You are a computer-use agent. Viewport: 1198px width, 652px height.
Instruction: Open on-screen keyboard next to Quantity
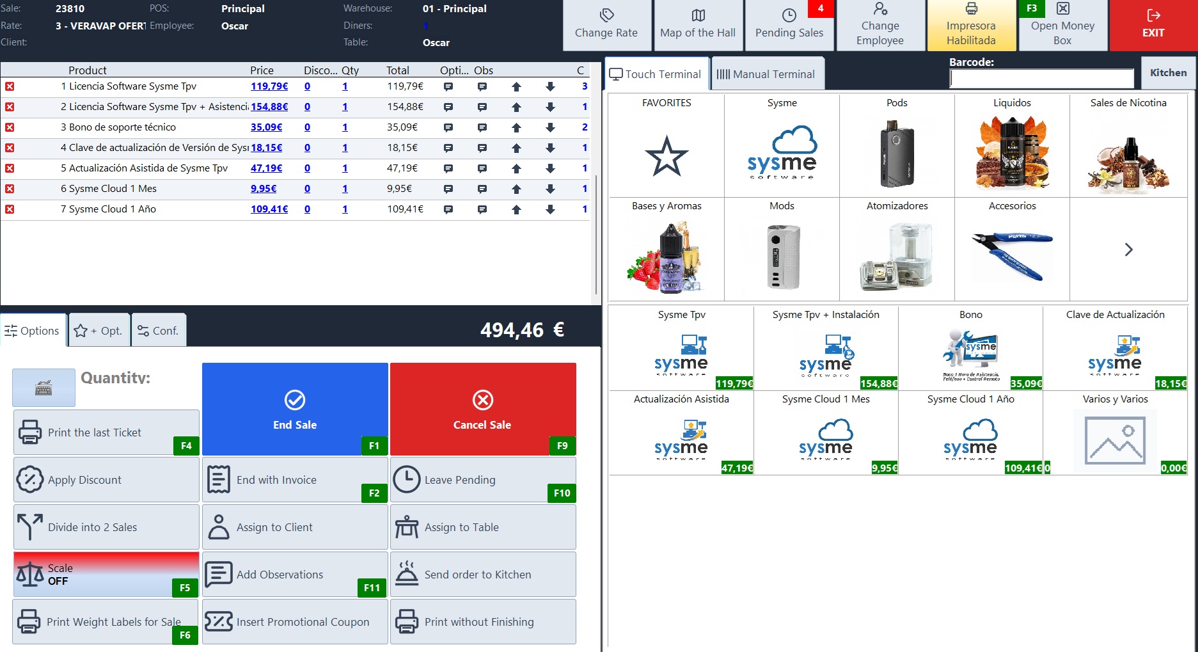43,388
